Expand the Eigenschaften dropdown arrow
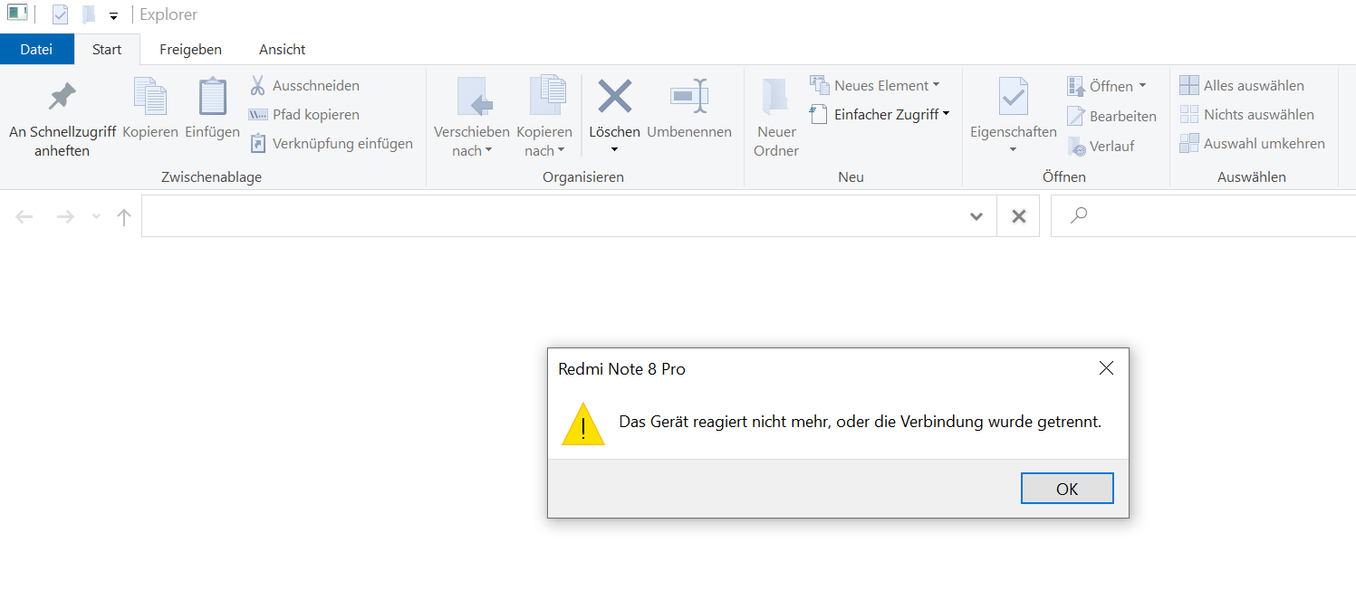 click(x=1013, y=150)
